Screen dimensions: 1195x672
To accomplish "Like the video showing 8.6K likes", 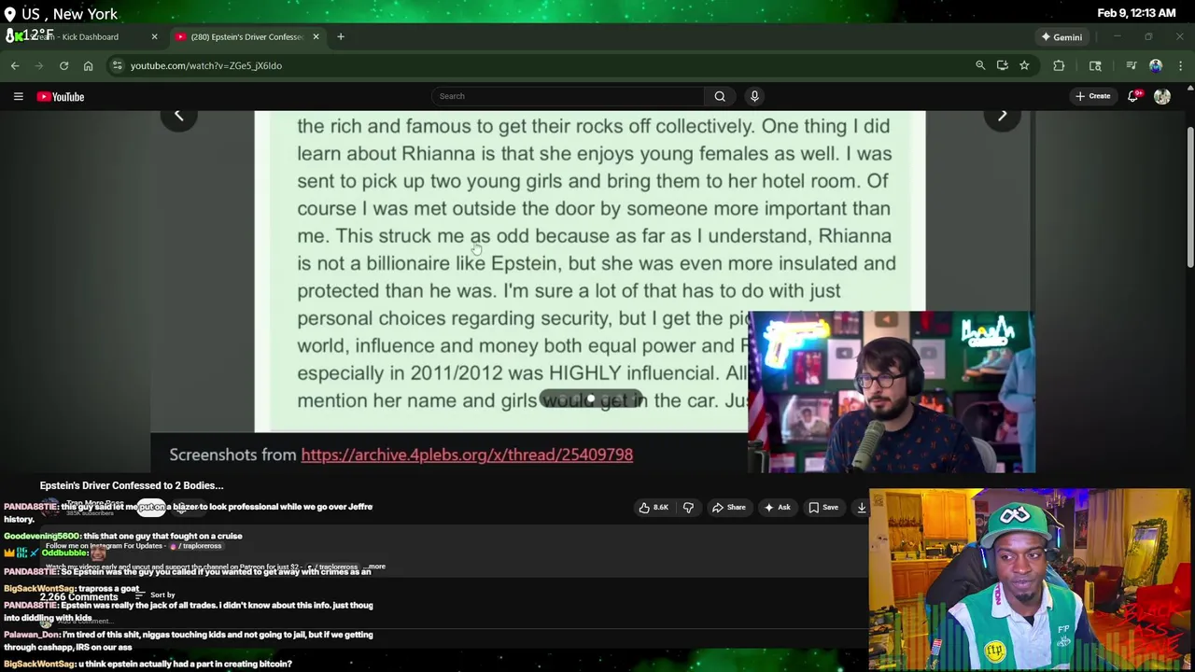I will pos(654,508).
